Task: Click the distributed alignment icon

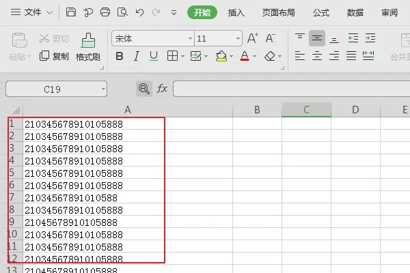Action: point(368,56)
